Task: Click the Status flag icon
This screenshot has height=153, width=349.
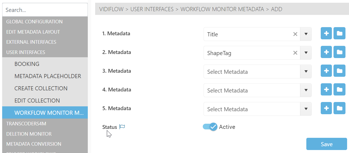Action: coord(122,127)
